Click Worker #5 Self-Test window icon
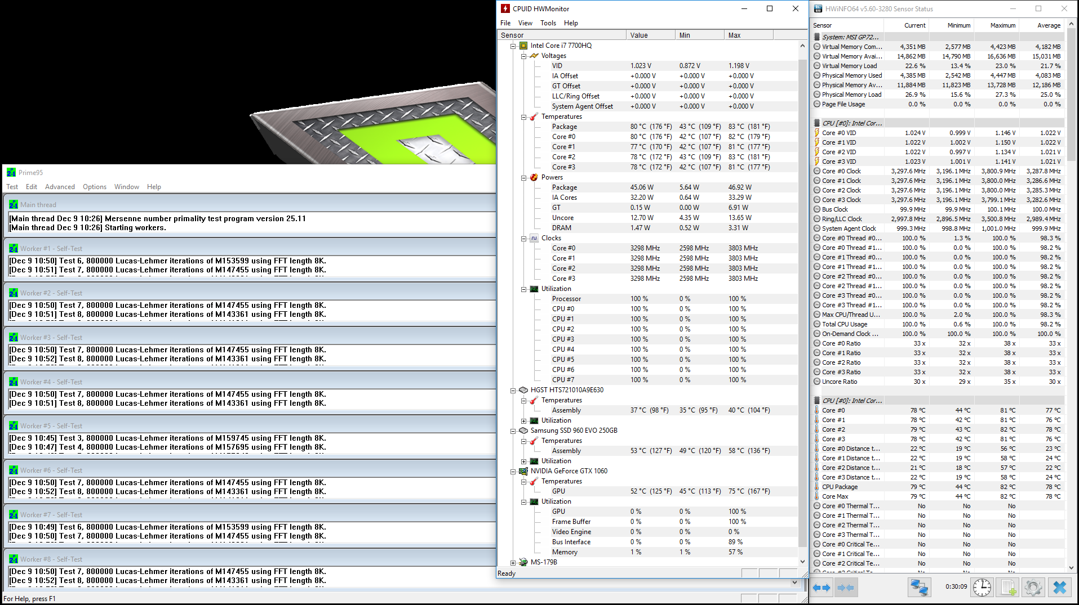The image size is (1079, 605). tap(14, 425)
